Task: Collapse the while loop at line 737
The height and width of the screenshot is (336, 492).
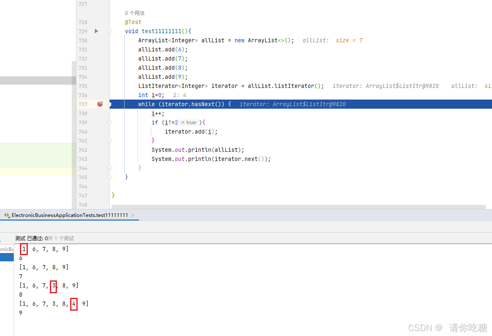Action: 109,104
